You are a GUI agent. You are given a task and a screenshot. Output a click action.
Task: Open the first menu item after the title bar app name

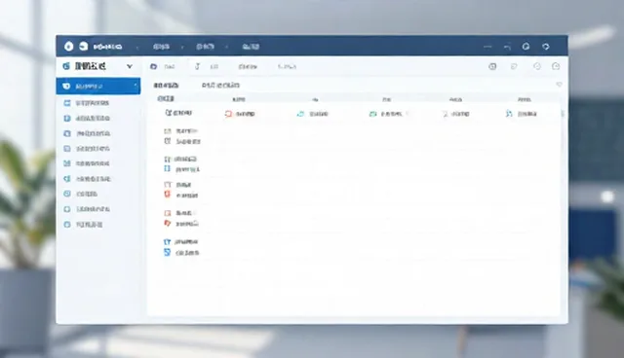point(161,47)
